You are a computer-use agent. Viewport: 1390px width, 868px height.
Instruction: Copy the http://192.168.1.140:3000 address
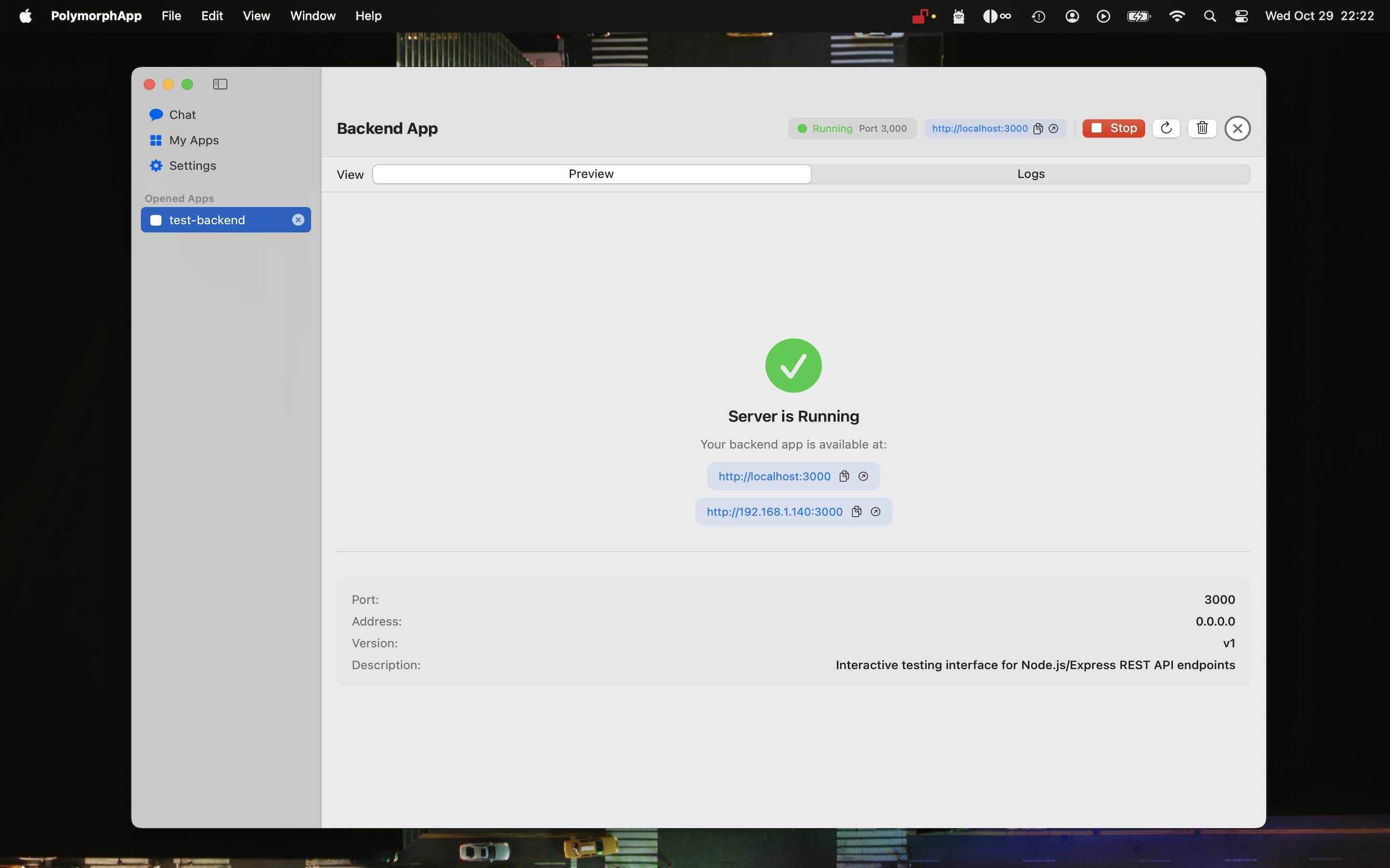856,512
